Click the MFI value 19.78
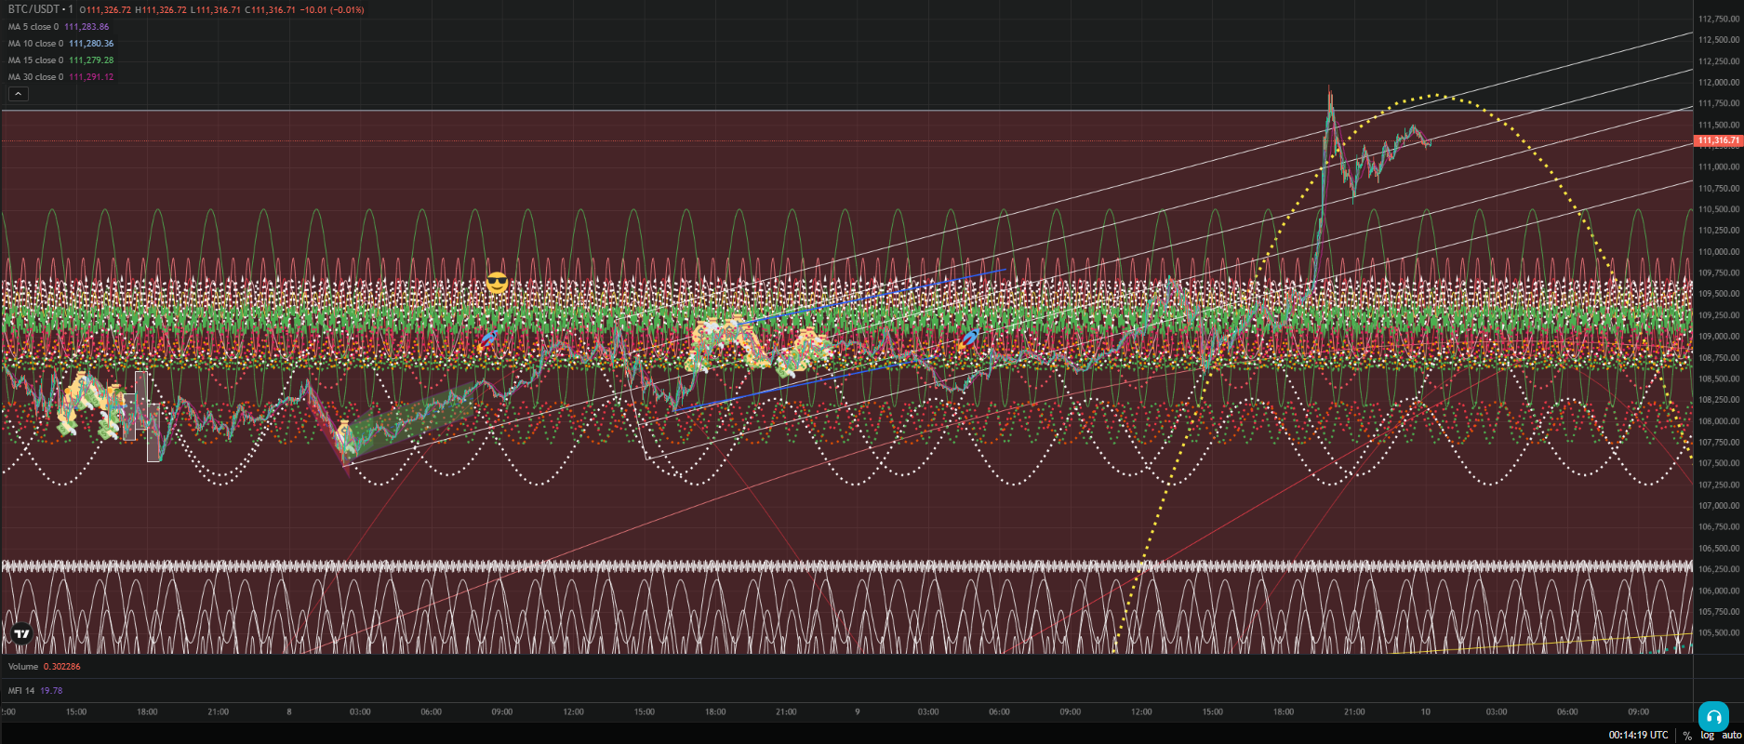 pos(51,691)
